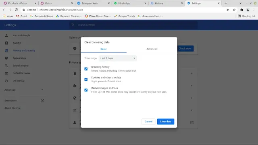Uncheck Cookies and other site data checkbox
This screenshot has height=145, width=258.
[x=86, y=80]
